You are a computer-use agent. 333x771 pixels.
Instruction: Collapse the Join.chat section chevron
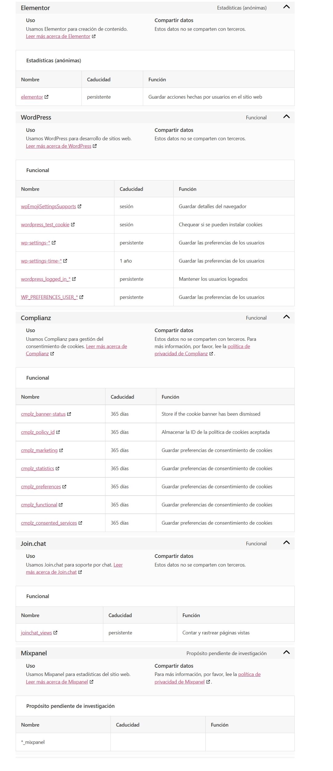(286, 542)
